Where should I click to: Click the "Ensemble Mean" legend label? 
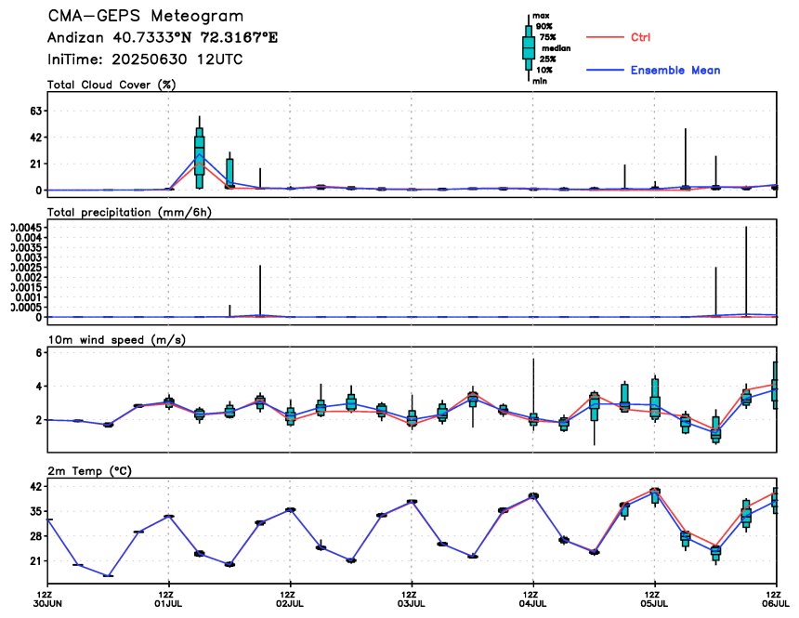click(x=675, y=71)
